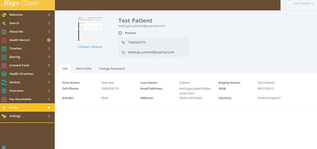Click the Welcome handshake icon
Screen dimensions: 317x149
pos(4,15)
